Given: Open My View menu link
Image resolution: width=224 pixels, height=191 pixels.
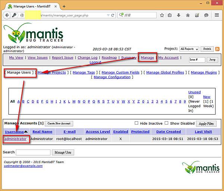Looking at the screenshot, I should [x=16, y=57].
